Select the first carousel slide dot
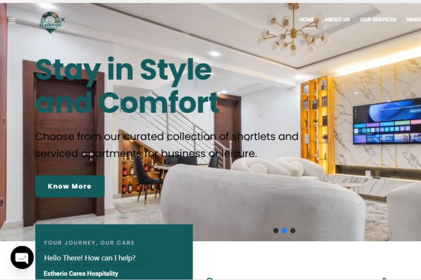Screen dimensions: 421x280 tap(276, 231)
